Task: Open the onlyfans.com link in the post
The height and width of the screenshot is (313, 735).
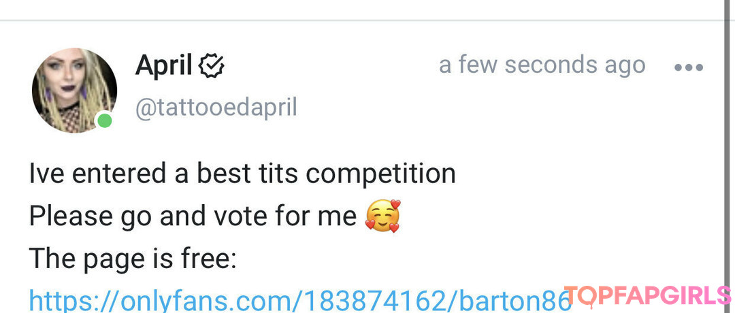Action: coord(299,300)
